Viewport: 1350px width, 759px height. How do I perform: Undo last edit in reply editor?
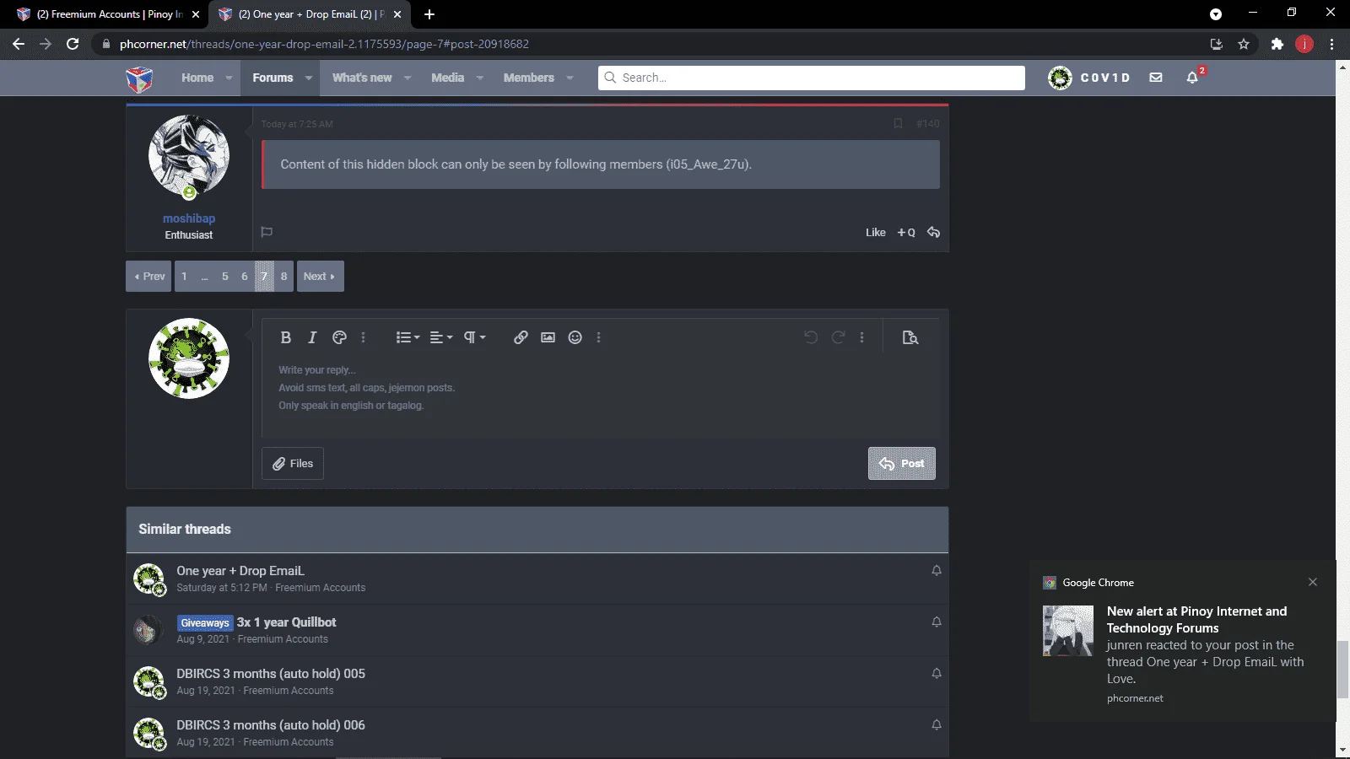click(x=811, y=337)
